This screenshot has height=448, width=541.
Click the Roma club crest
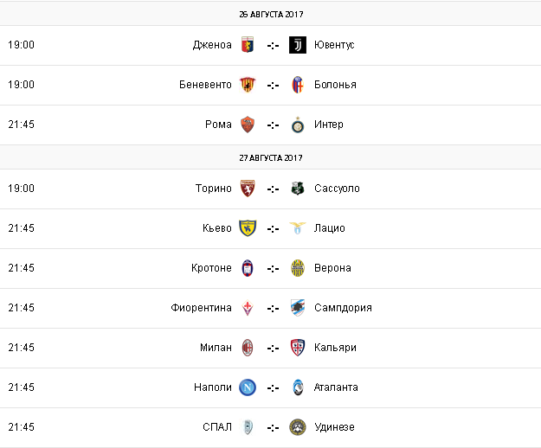click(248, 125)
